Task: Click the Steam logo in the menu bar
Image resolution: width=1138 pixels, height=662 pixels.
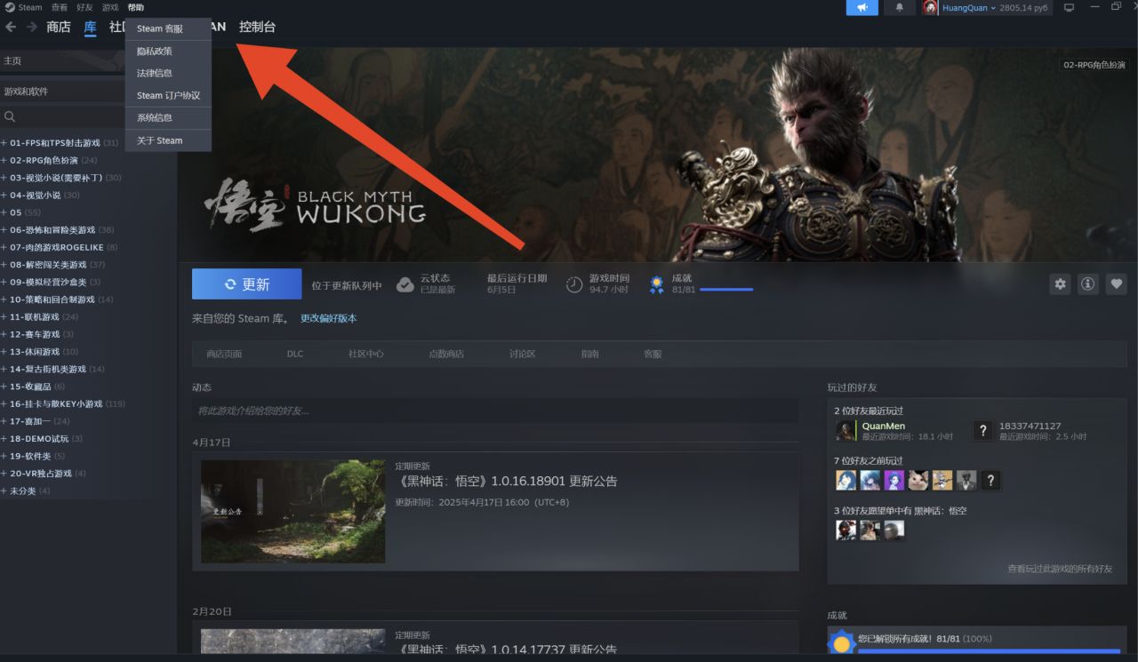Action: [9, 7]
